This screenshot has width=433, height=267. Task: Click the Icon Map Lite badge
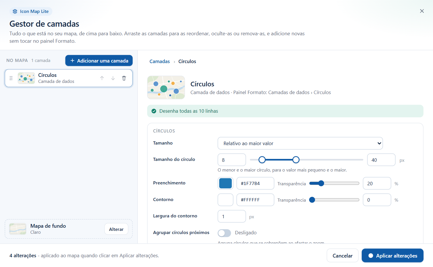point(31,11)
